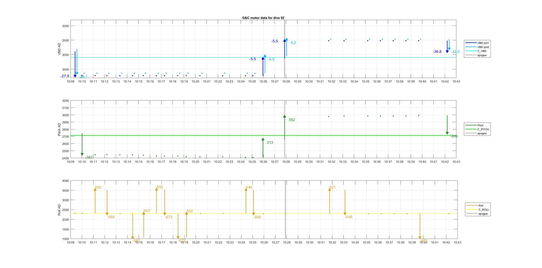542x268 pixels.
Task: Click the '-32.0' VBD data label
Action: point(455,52)
